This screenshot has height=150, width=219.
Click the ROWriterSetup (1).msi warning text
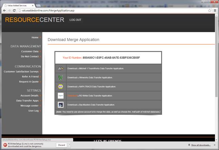(x=25, y=145)
